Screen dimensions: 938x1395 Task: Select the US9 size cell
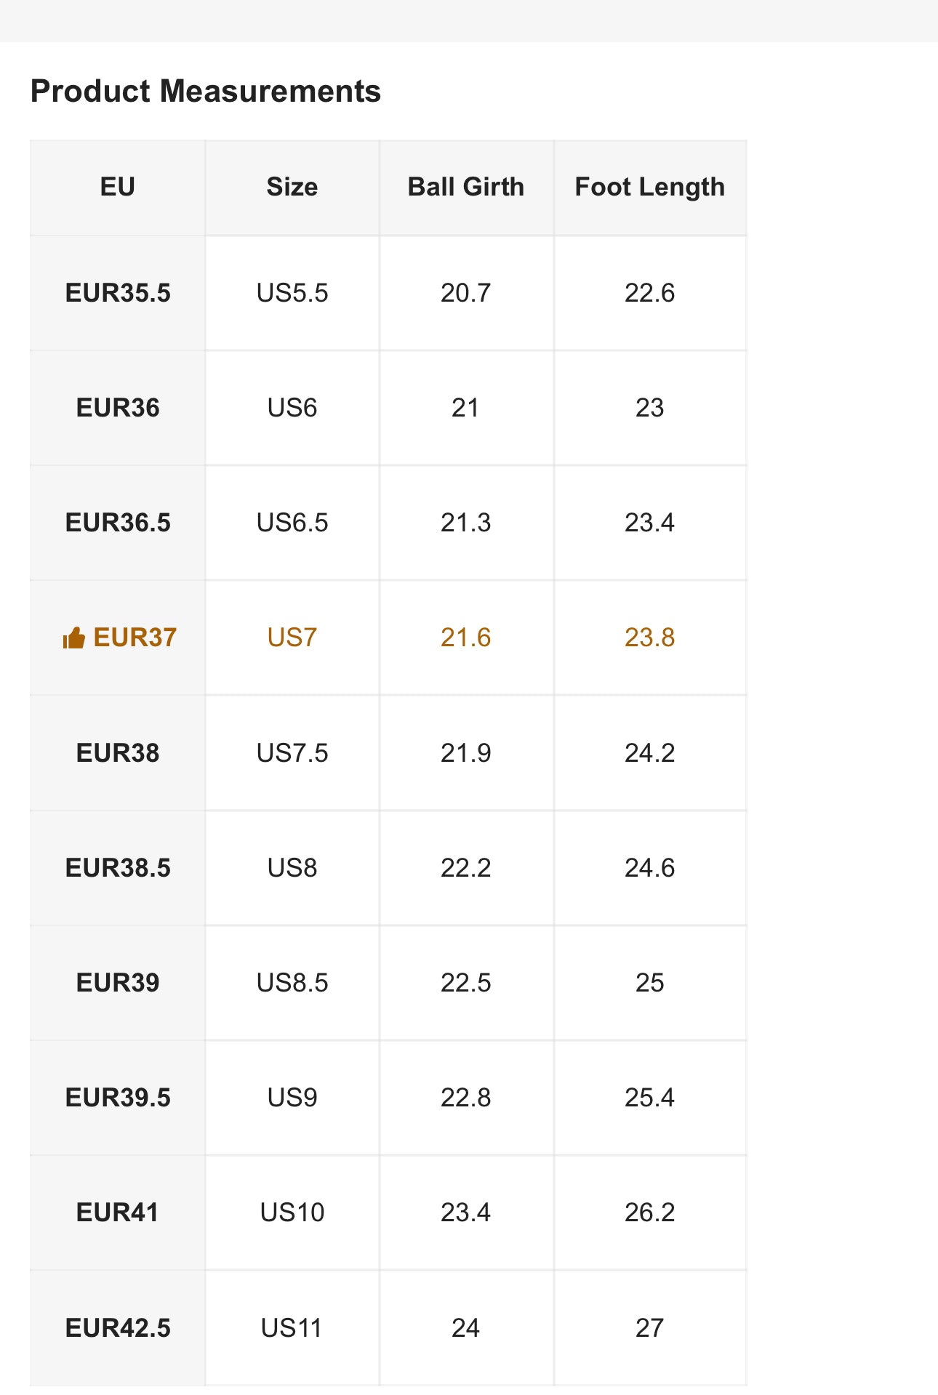point(292,1098)
